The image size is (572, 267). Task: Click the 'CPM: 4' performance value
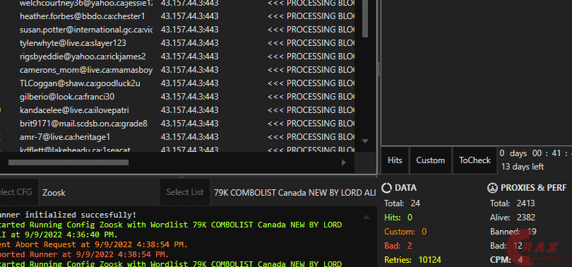click(507, 260)
